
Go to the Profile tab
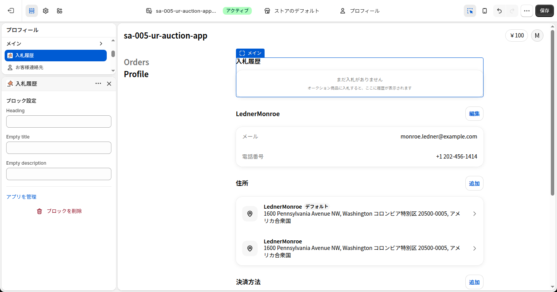click(x=136, y=74)
